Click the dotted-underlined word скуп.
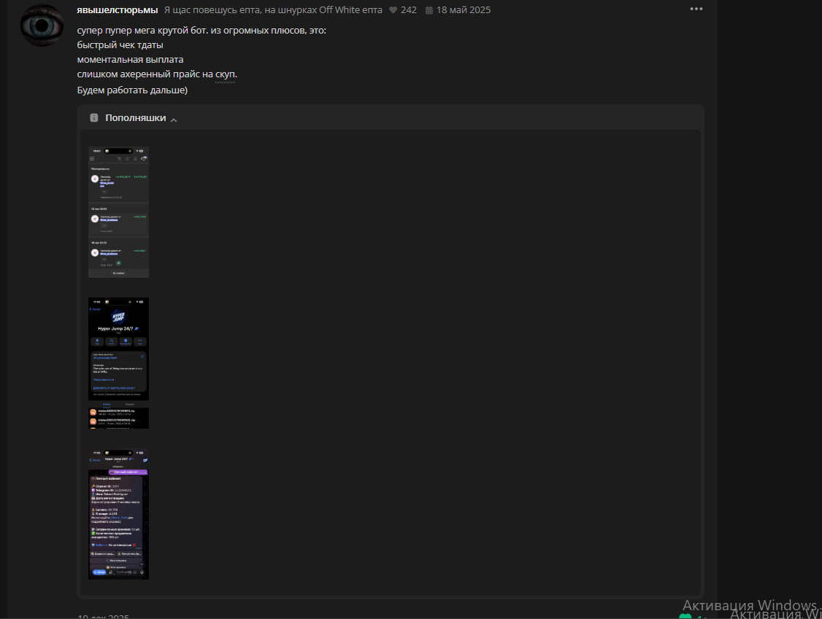 point(225,74)
